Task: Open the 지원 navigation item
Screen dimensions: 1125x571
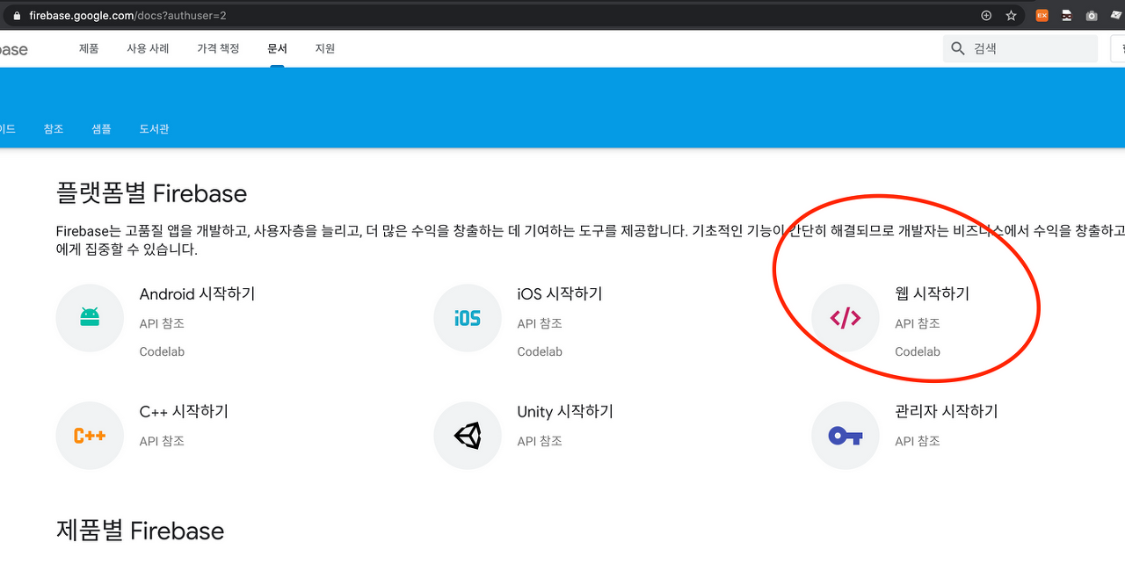Action: click(x=325, y=48)
